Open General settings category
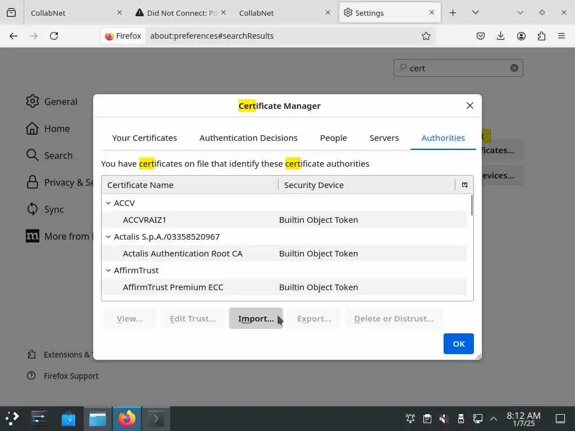The height and width of the screenshot is (431, 575). [x=52, y=102]
